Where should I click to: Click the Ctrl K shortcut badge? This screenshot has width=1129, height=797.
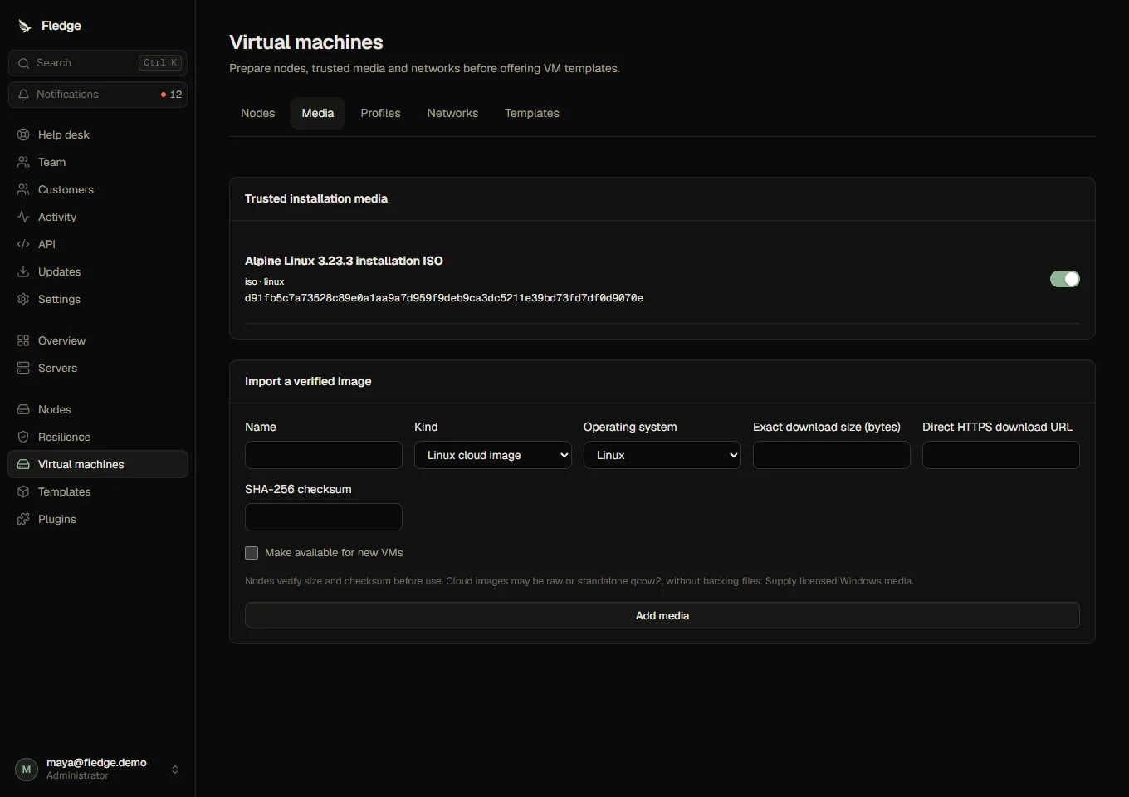pyautogui.click(x=160, y=63)
